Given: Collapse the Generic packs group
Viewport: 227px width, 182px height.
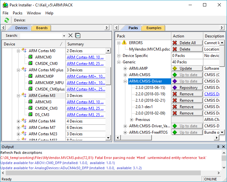Looking at the screenshot, I should [x=119, y=62].
